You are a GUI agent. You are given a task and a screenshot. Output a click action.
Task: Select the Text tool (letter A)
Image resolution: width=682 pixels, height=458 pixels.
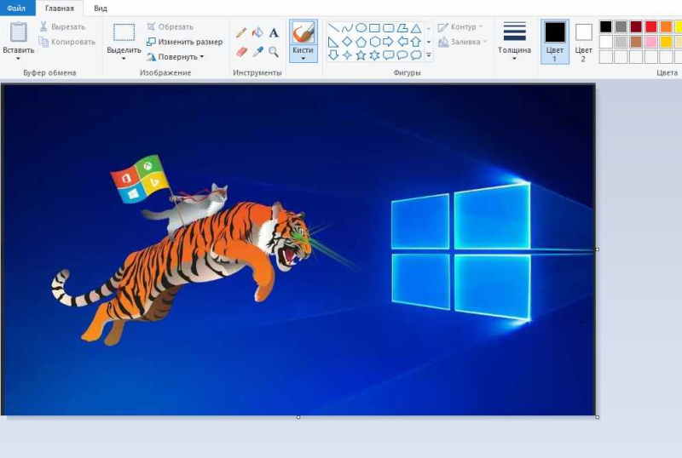coord(273,32)
